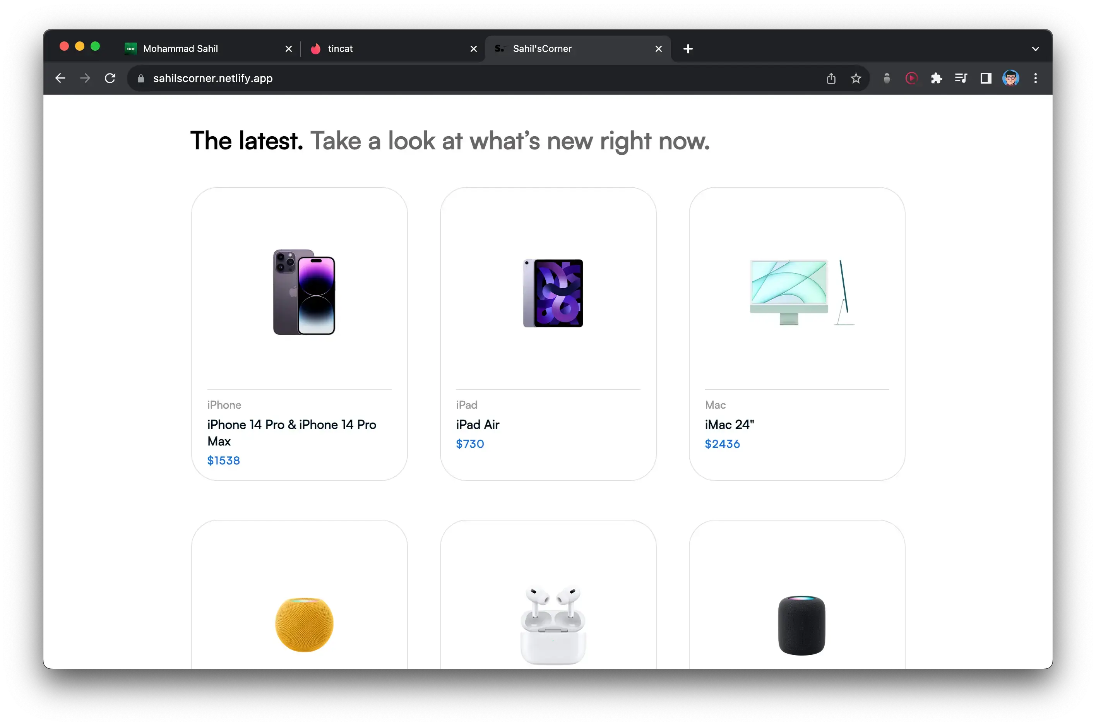
Task: Click the macOS green fullscreen window button
Action: 95,46
